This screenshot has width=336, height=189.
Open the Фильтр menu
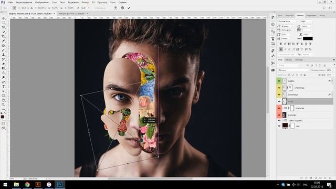(x=85, y=2)
